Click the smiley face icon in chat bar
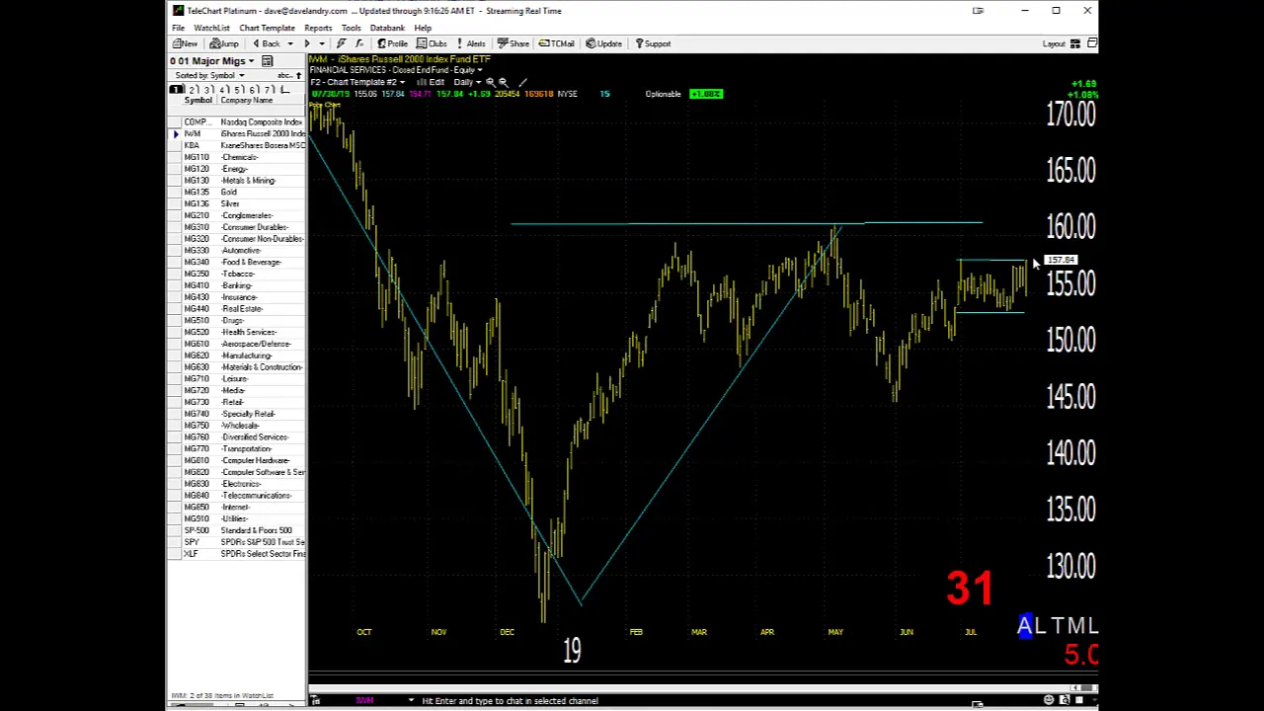 coord(1049,701)
